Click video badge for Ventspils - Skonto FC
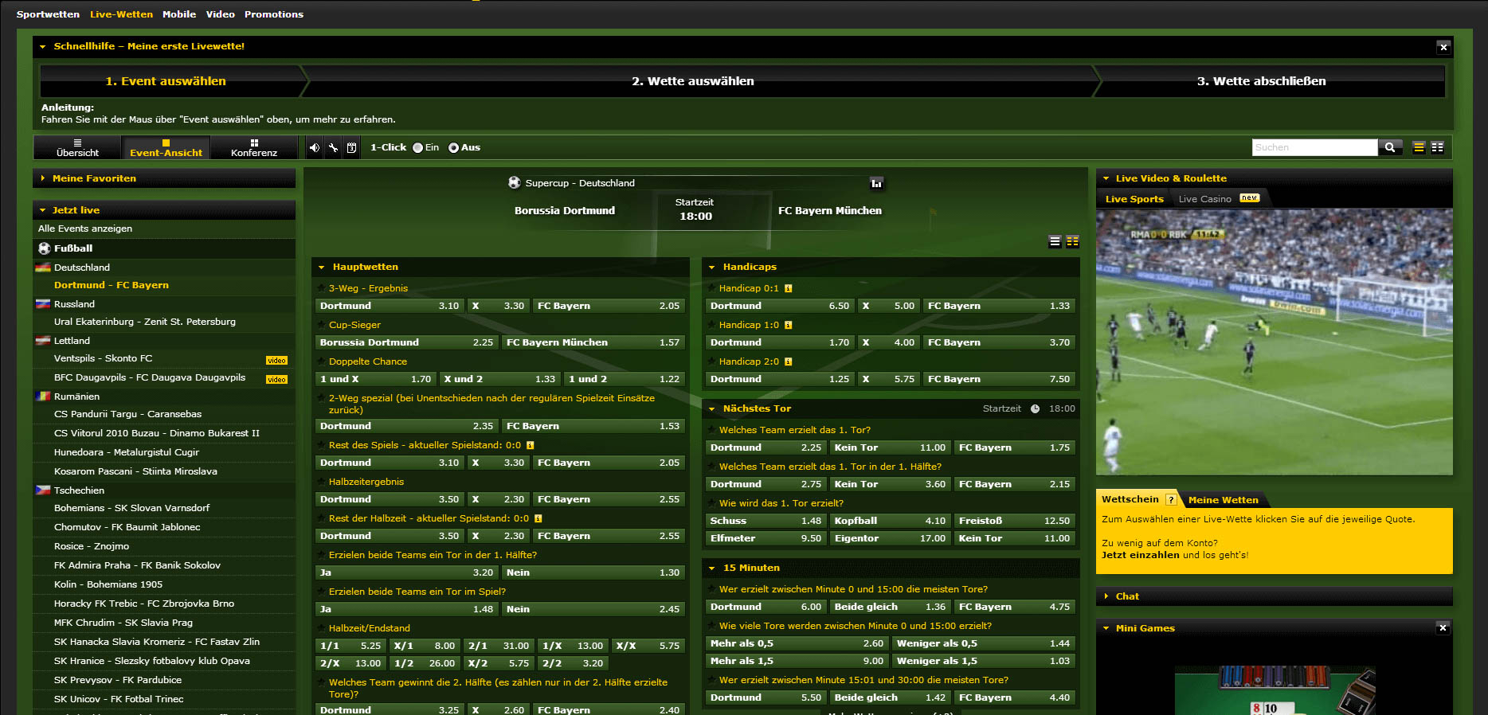The image size is (1488, 715). (276, 361)
